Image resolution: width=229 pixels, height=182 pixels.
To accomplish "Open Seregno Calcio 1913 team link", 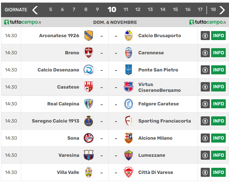I will [56, 121].
